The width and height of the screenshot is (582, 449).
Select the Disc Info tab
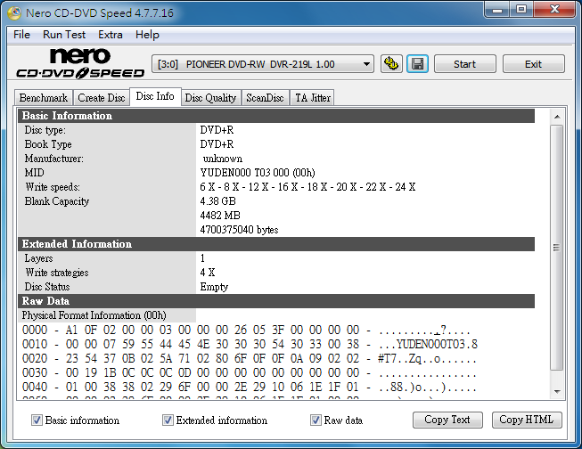point(155,96)
